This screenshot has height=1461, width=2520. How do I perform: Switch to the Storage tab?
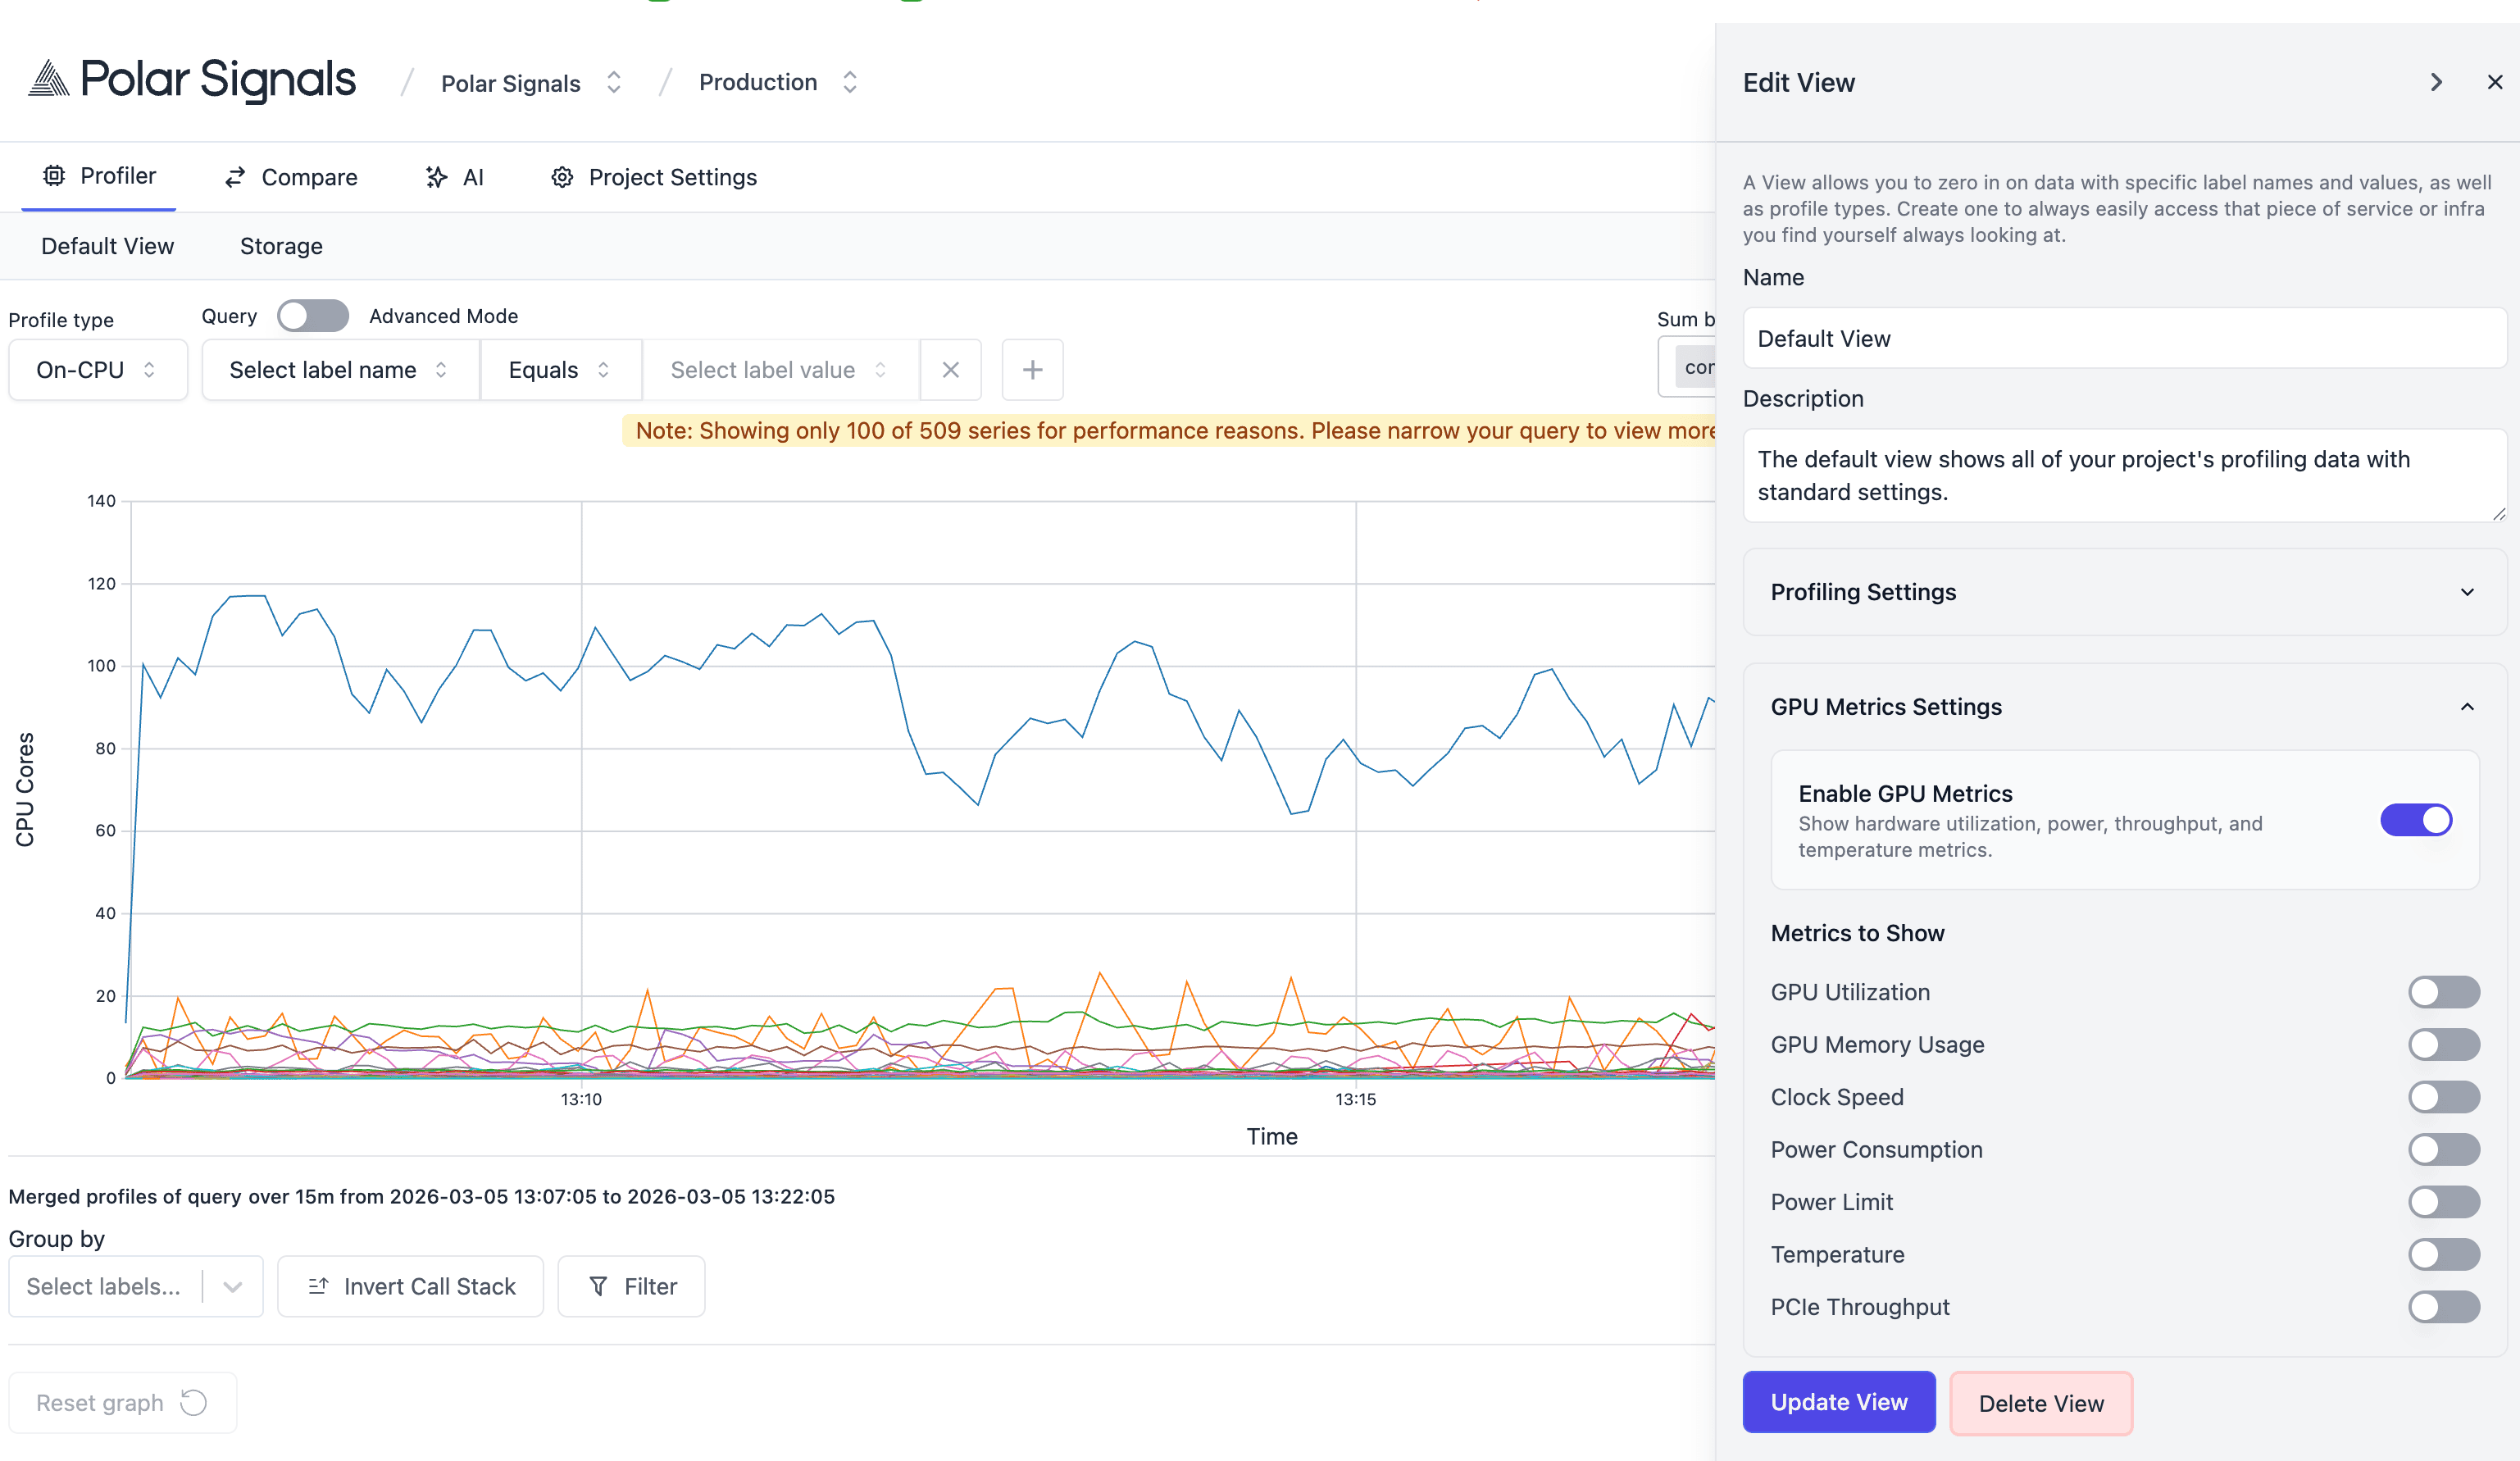point(280,246)
